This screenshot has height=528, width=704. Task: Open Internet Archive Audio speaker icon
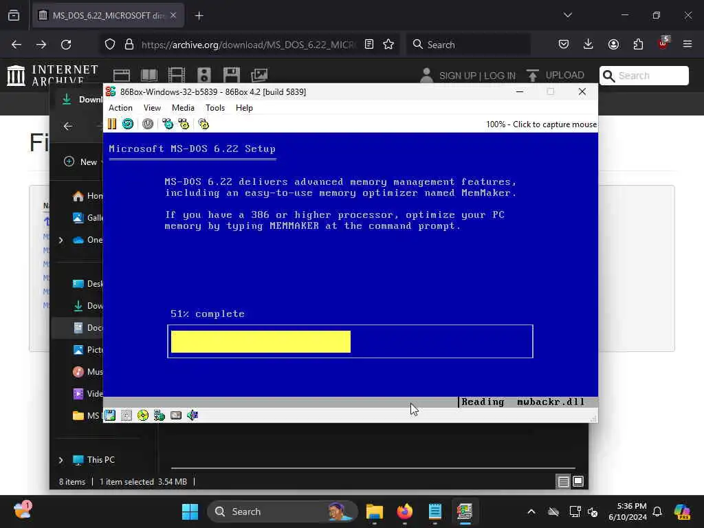[203, 75]
